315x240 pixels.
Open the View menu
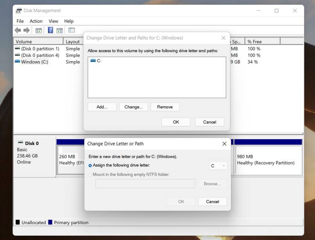[x=53, y=21]
